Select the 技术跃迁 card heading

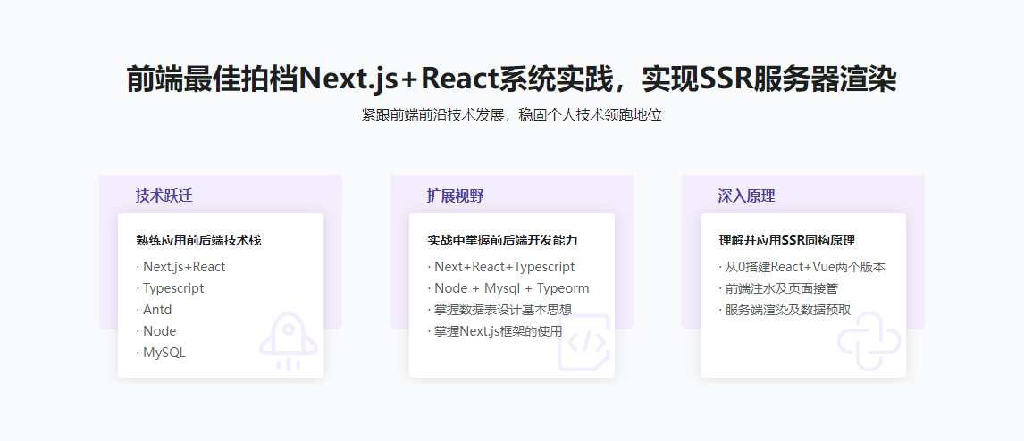(164, 196)
